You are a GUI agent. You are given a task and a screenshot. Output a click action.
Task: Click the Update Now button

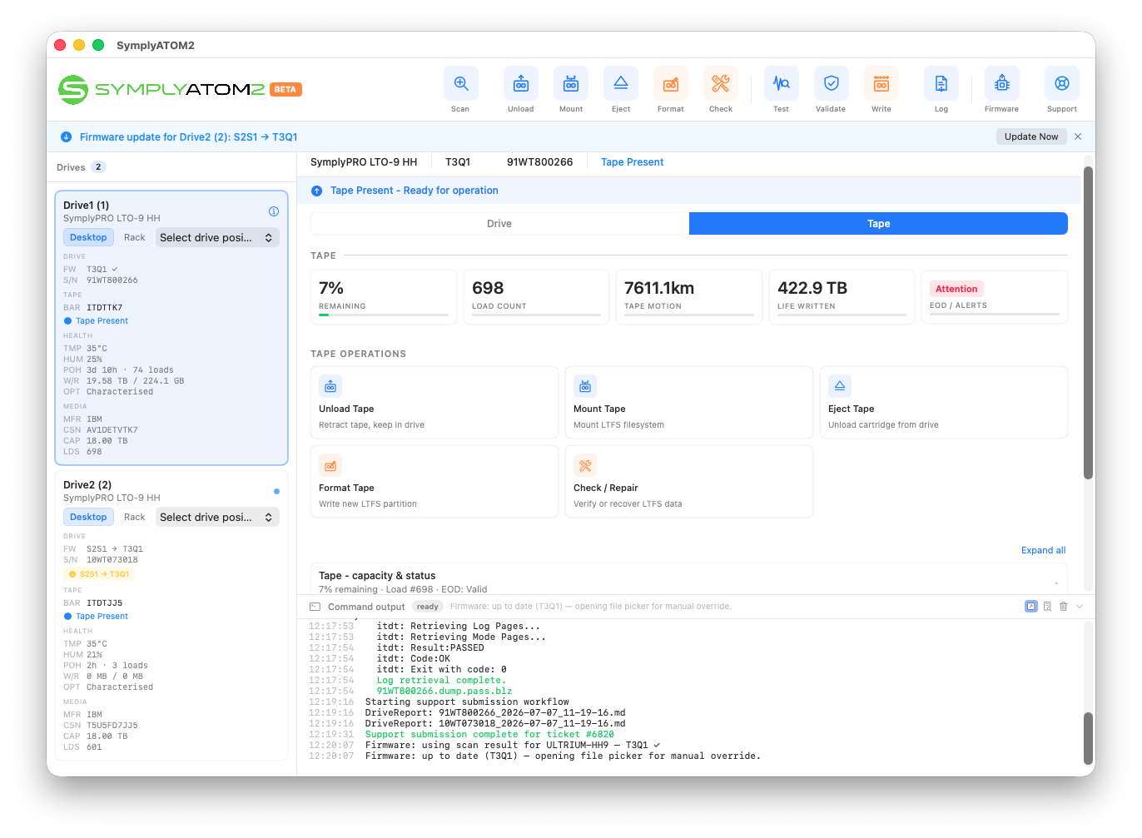(1031, 136)
